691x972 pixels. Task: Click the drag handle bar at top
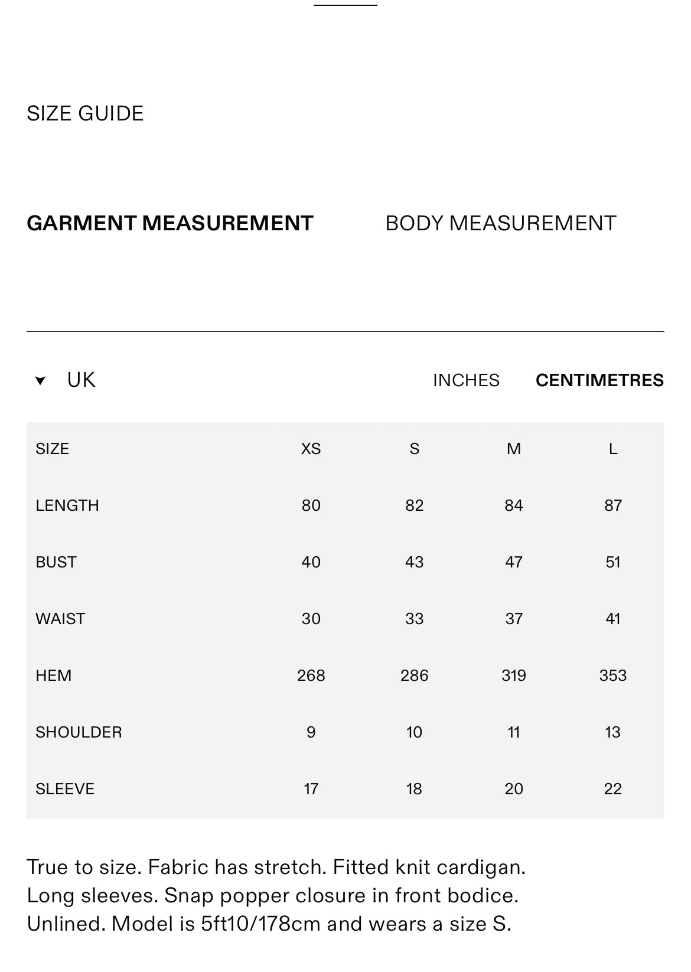tap(345, 5)
